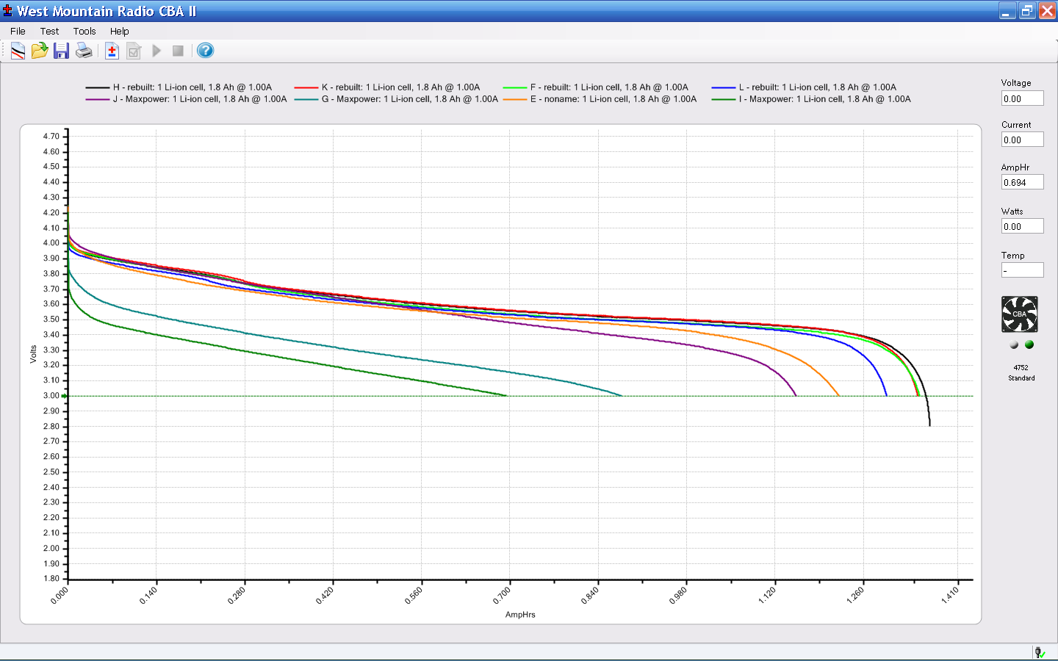This screenshot has height=661, width=1058.
Task: Open the File menu
Action: pos(18,31)
